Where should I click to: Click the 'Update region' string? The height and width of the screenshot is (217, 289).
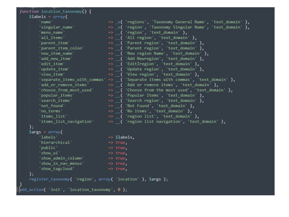click(143, 69)
